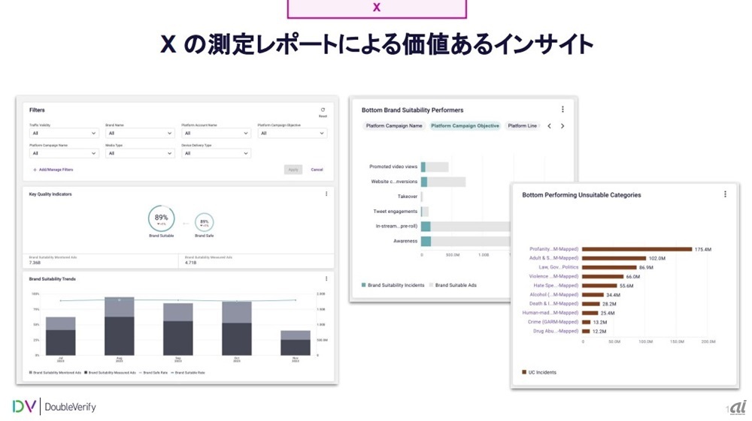Toggle Brand Suitability Measured Ads legend entry
The height and width of the screenshot is (421, 752).
[x=111, y=373]
